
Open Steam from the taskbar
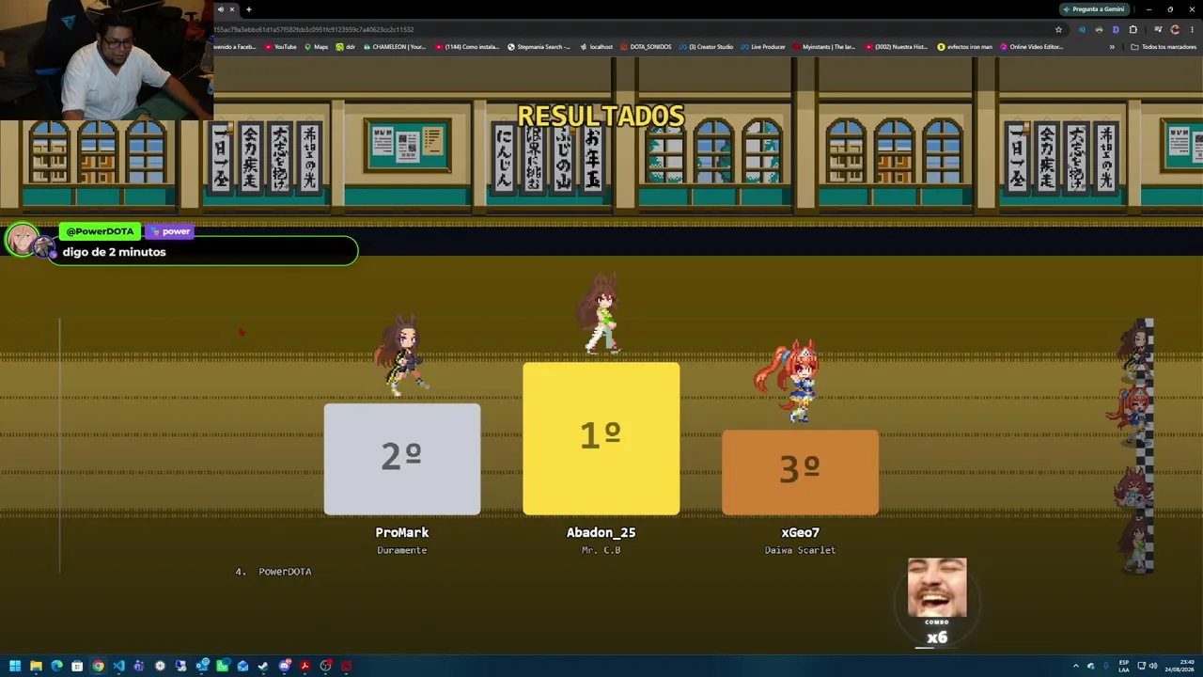(x=263, y=667)
